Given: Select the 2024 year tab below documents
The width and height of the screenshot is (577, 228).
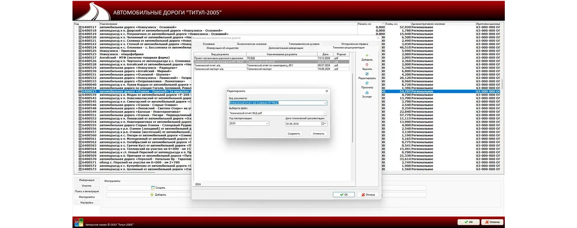Looking at the screenshot, I should 198,184.
